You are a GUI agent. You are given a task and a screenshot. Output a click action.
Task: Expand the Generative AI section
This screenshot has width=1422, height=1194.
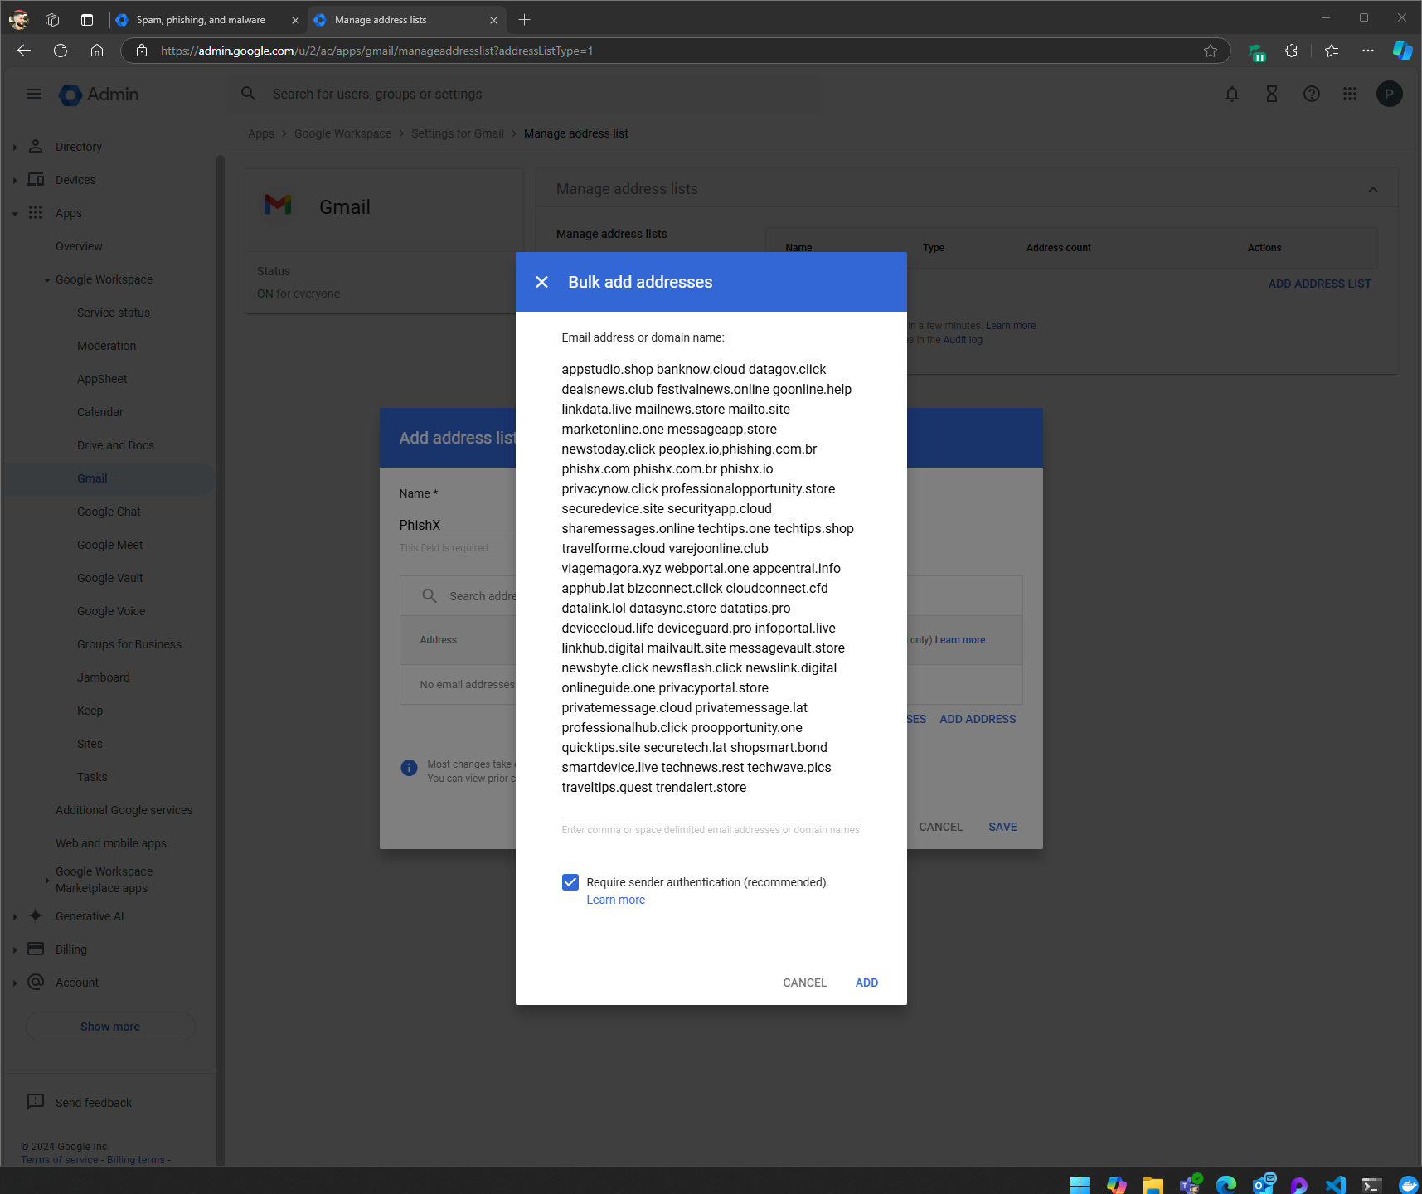(x=15, y=917)
